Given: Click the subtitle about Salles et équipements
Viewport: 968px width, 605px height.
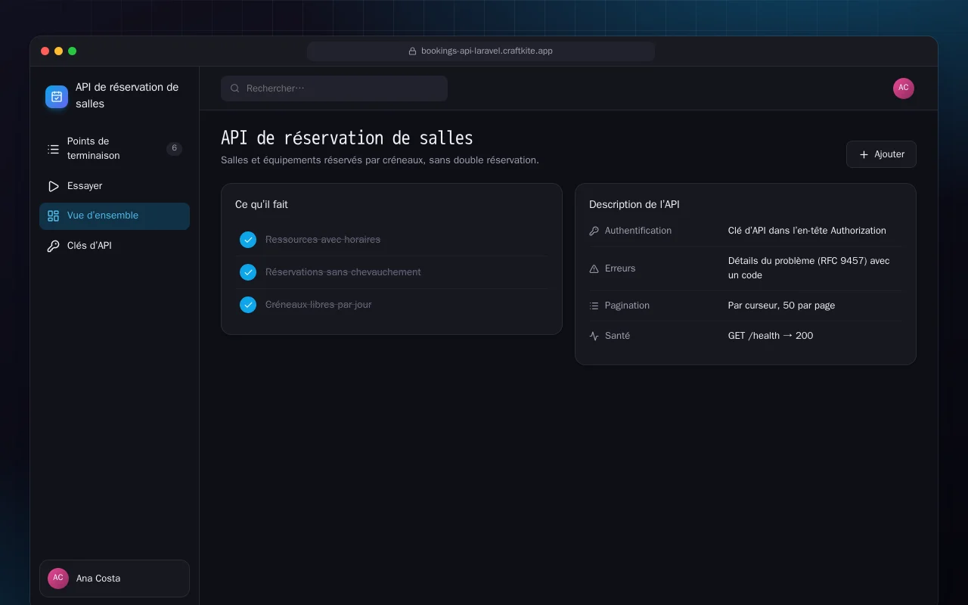Looking at the screenshot, I should [x=380, y=160].
